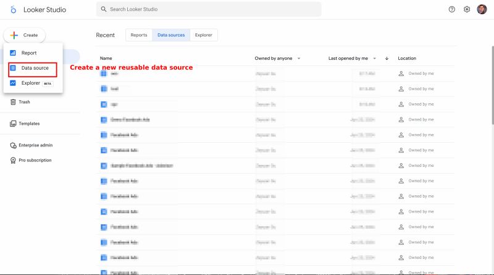This screenshot has width=494, height=275.
Task: Click the Templates gallery icon
Action: (13, 124)
